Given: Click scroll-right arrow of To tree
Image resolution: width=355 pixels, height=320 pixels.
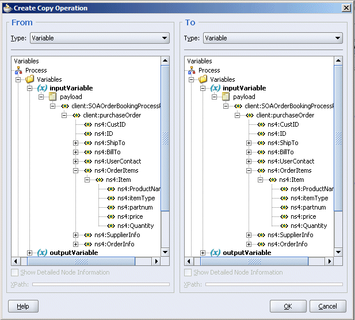Looking at the screenshot, I should (x=330, y=261).
